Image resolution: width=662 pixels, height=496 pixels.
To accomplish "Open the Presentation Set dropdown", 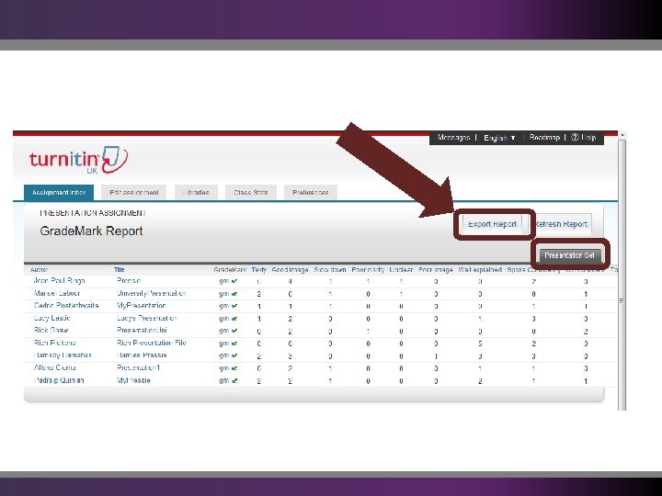I will 569,255.
